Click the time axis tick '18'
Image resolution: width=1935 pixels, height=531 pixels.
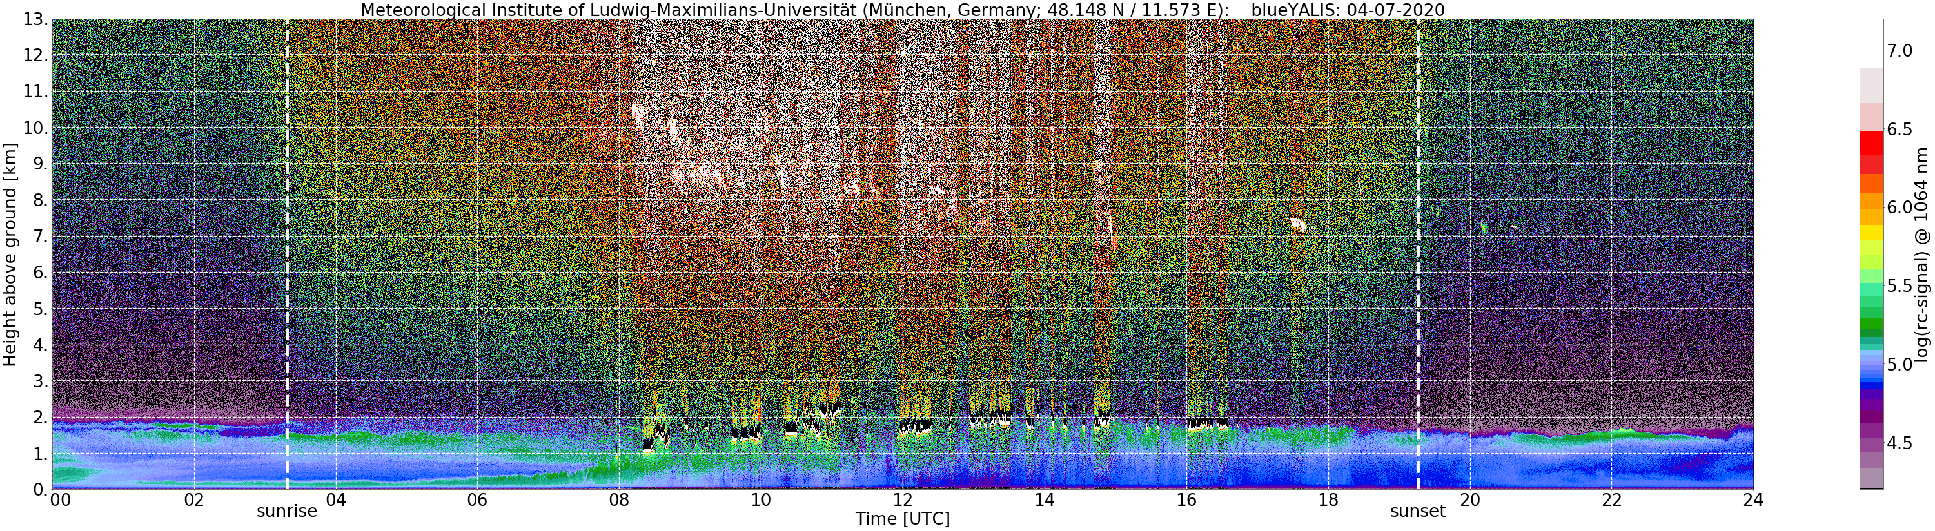click(1328, 499)
